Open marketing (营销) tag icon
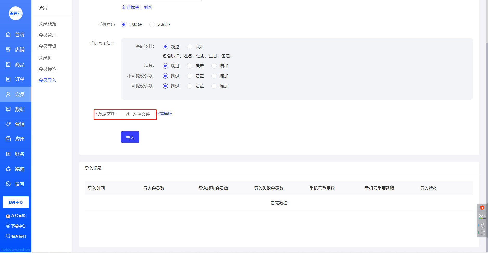This screenshot has height=253, width=488. (x=8, y=124)
